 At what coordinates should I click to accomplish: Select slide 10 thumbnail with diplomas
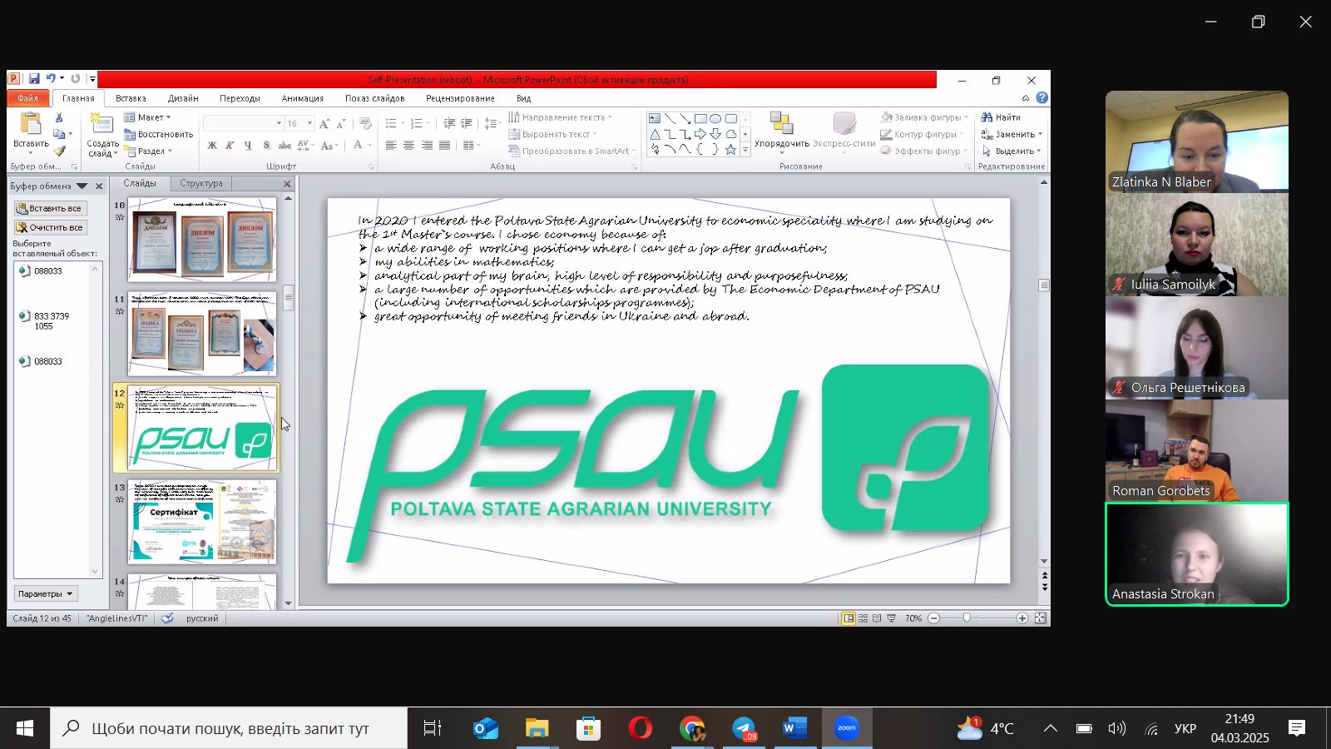click(202, 240)
